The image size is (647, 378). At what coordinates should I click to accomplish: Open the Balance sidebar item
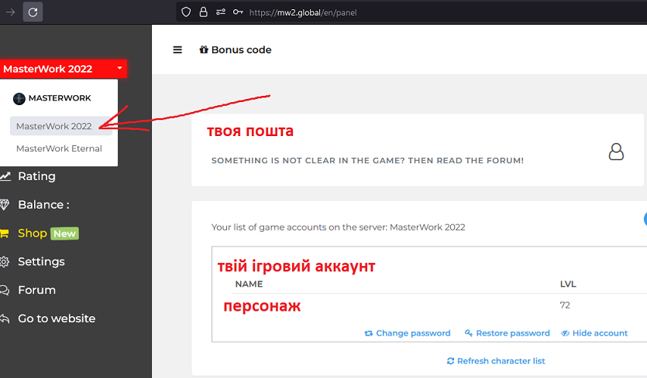click(43, 205)
